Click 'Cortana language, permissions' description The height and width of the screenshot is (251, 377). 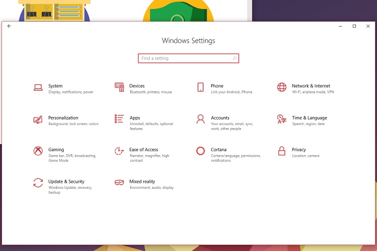(x=236, y=158)
